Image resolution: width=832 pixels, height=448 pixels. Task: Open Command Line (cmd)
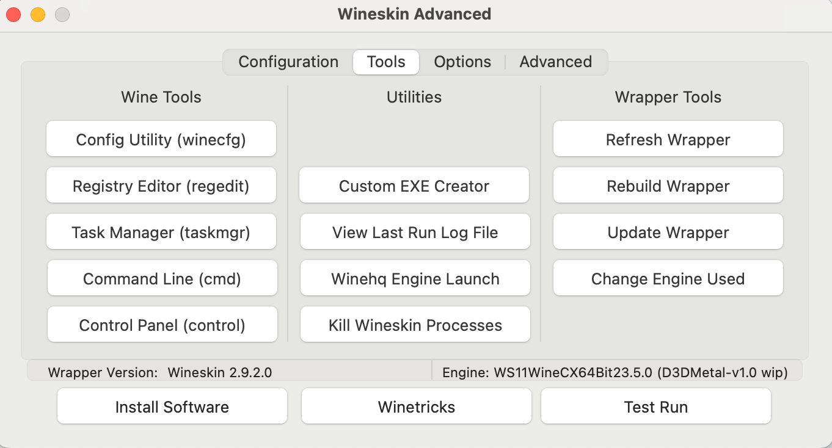pyautogui.click(x=162, y=279)
